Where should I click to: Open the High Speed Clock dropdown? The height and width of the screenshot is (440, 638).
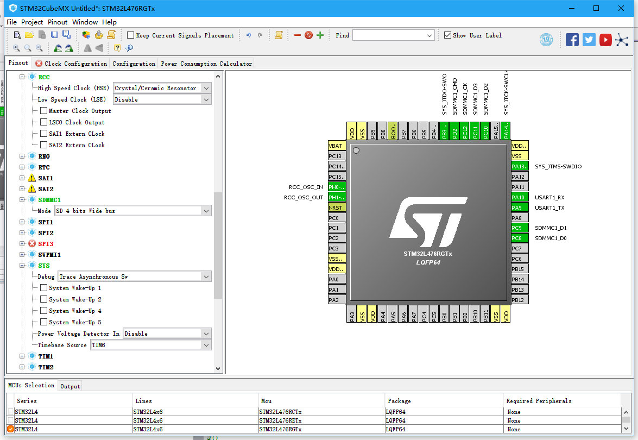tap(206, 87)
